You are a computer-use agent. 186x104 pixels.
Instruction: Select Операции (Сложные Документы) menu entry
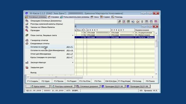tap(50, 21)
